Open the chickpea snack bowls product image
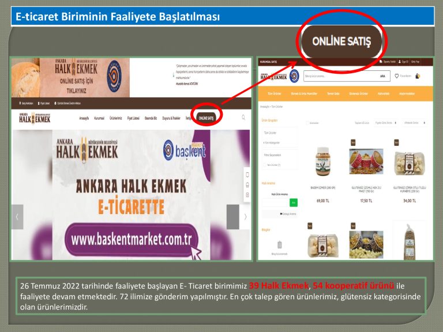The image size is (443, 332). [x=366, y=244]
